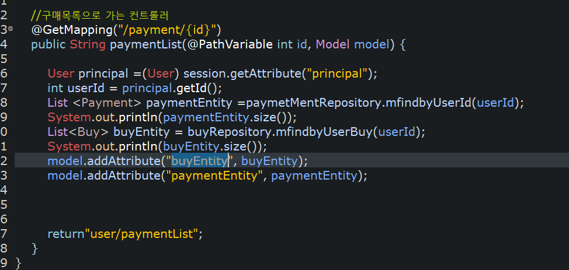
Task: Click the paymentEntity variable argument on last addAttribute
Action: (314, 176)
